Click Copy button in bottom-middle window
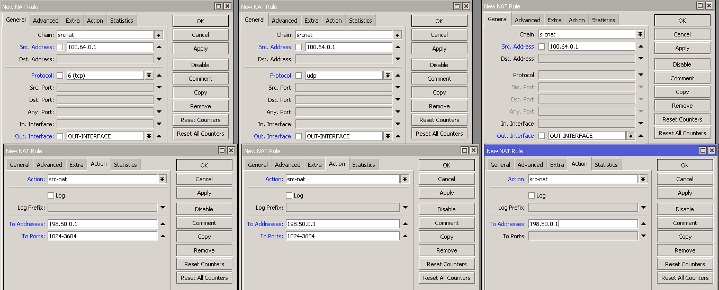The width and height of the screenshot is (719, 290). coord(446,237)
